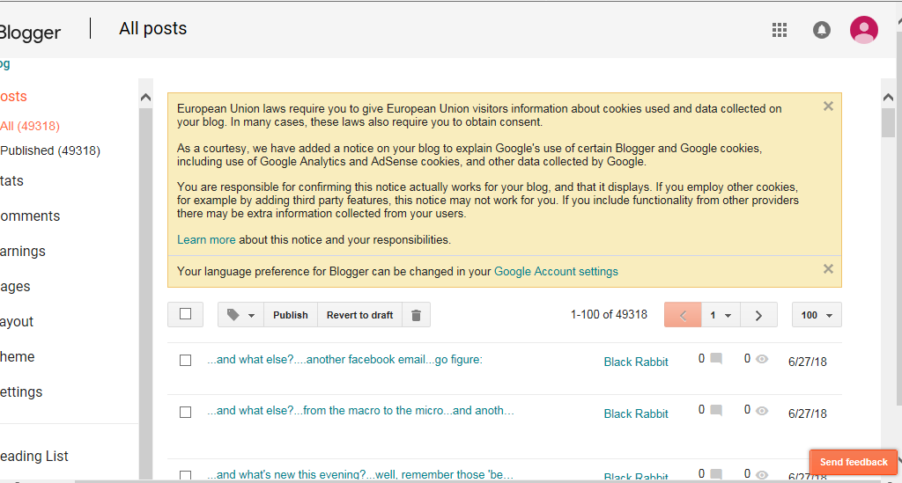The width and height of the screenshot is (902, 483).
Task: Dismiss the language preference notice
Action: point(828,269)
